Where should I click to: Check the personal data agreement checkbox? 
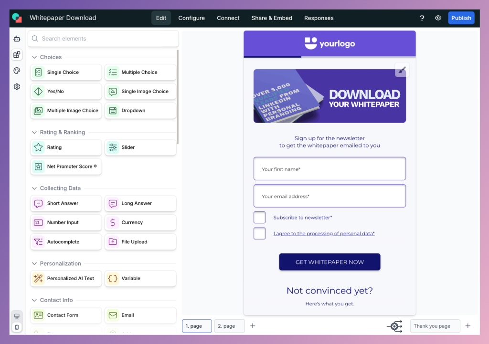[x=259, y=233]
